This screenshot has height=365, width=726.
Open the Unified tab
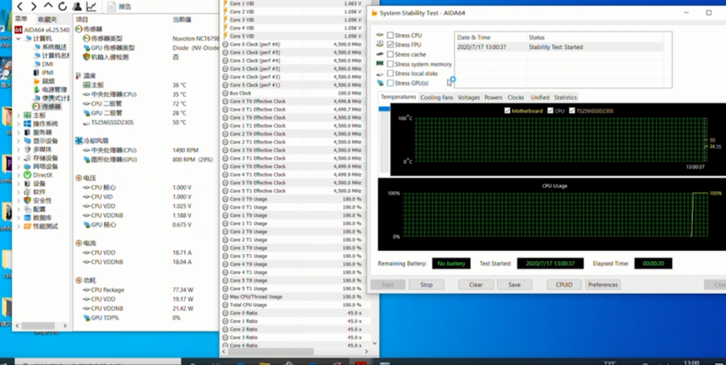[540, 97]
